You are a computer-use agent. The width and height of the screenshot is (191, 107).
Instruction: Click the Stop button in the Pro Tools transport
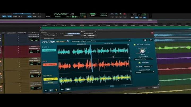[x=116, y=14]
